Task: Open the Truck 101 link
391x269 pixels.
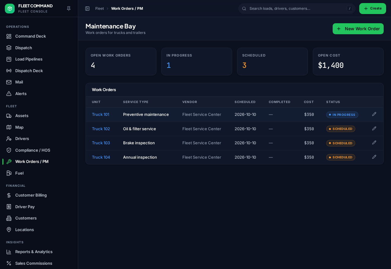Action: tap(100, 114)
